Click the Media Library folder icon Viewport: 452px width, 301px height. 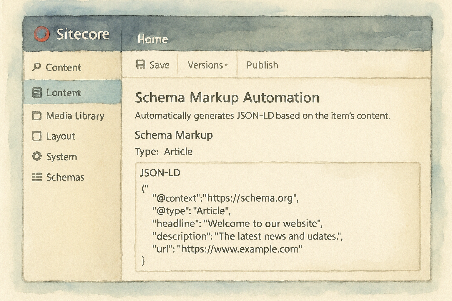click(x=37, y=116)
